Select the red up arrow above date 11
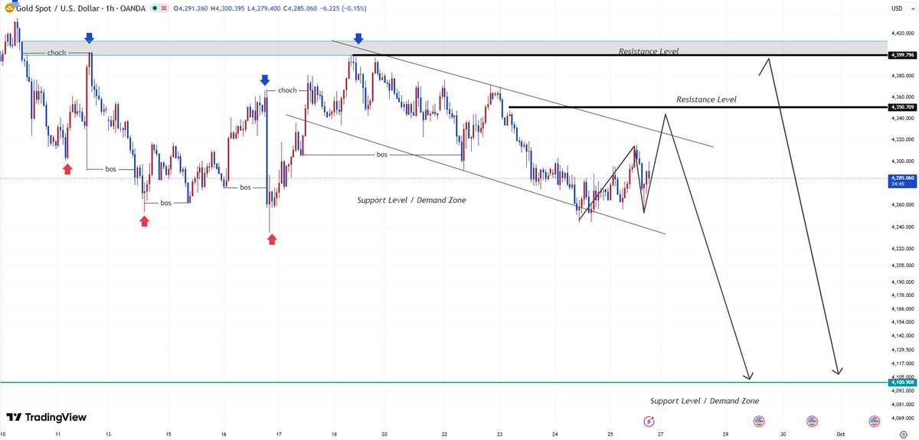This screenshot has height=440, width=919. point(67,168)
